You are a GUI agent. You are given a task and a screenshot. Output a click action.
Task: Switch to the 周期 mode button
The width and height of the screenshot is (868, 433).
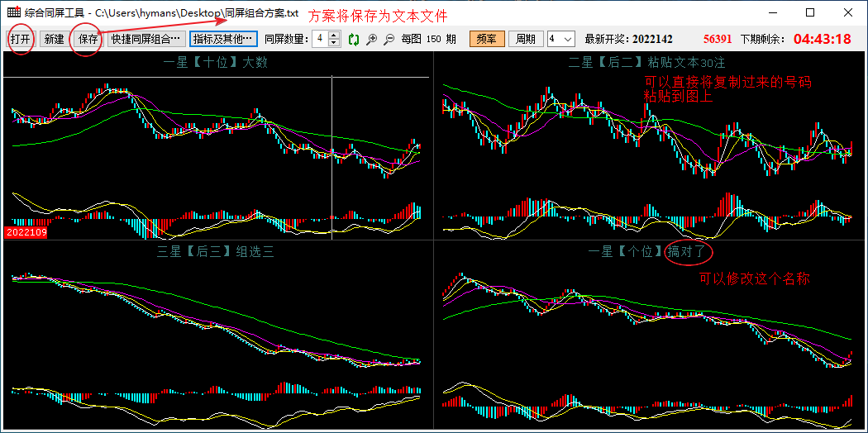pos(527,39)
